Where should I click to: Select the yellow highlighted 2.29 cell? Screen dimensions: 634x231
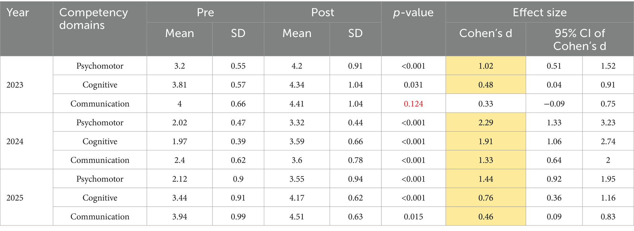[x=486, y=123]
